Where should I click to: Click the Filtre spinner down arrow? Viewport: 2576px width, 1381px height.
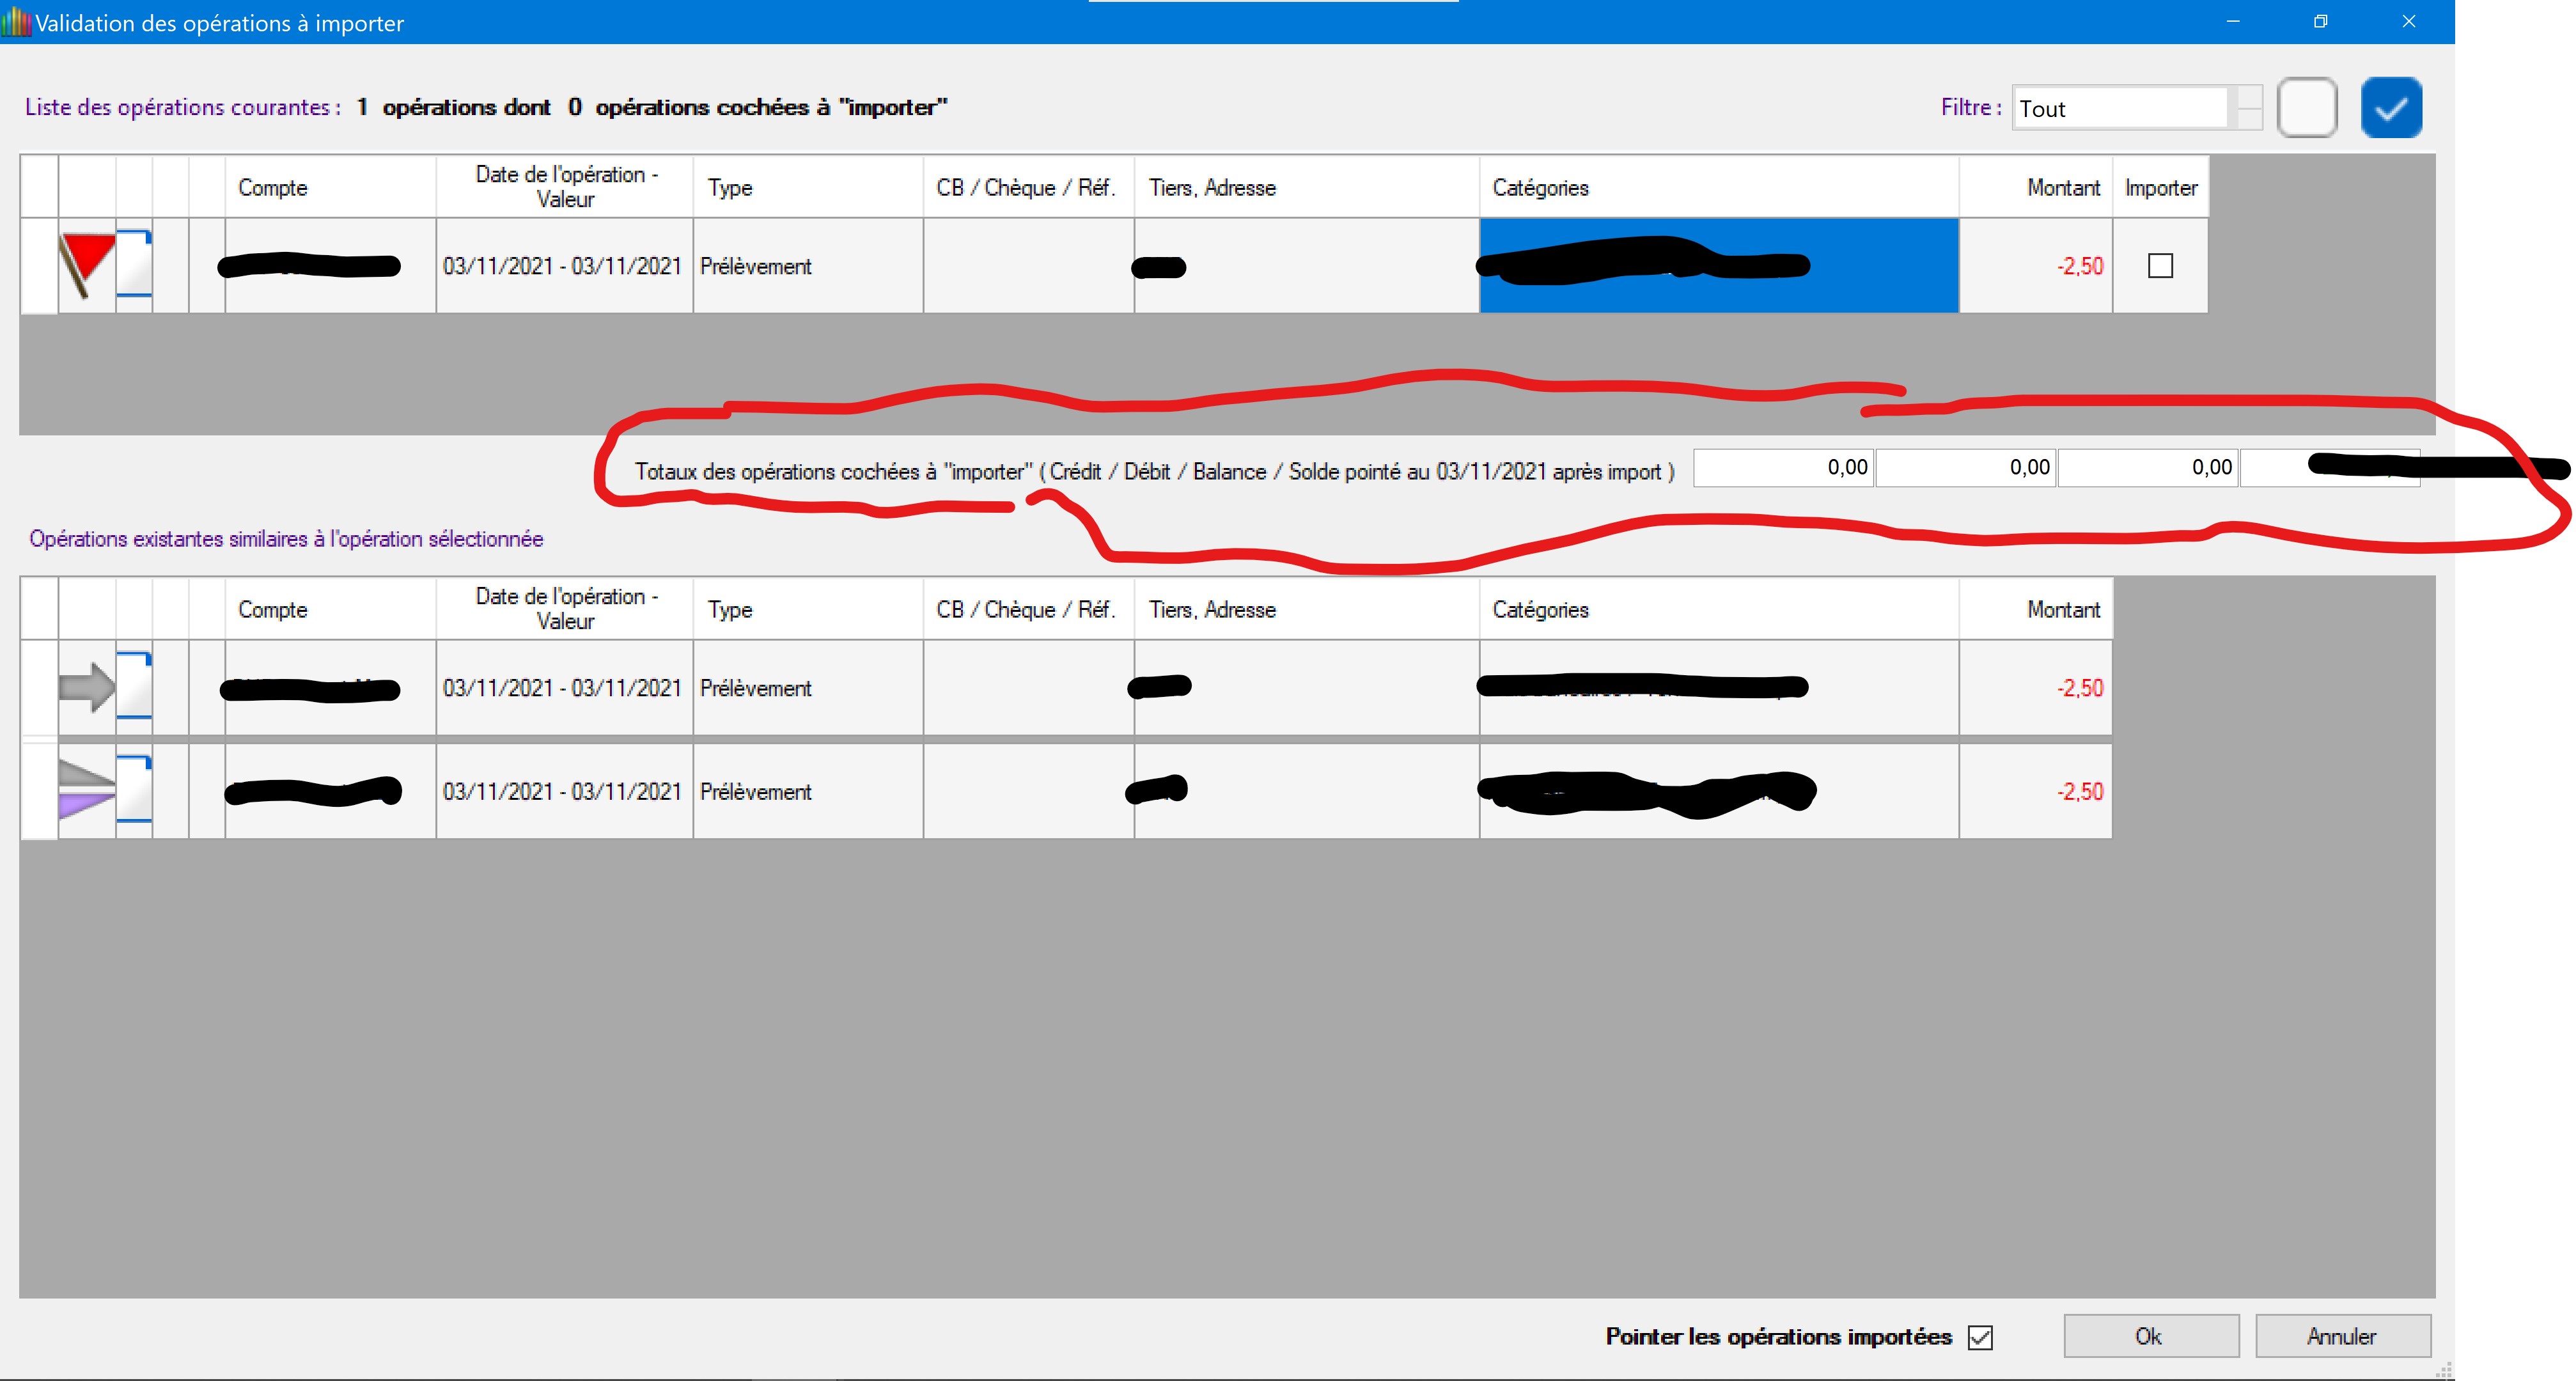2249,119
